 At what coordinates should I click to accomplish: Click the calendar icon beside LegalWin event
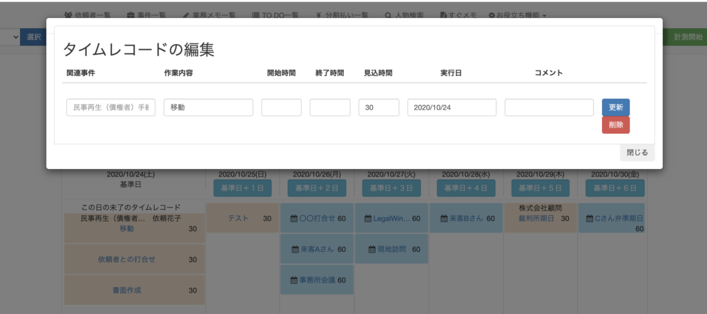(x=368, y=218)
